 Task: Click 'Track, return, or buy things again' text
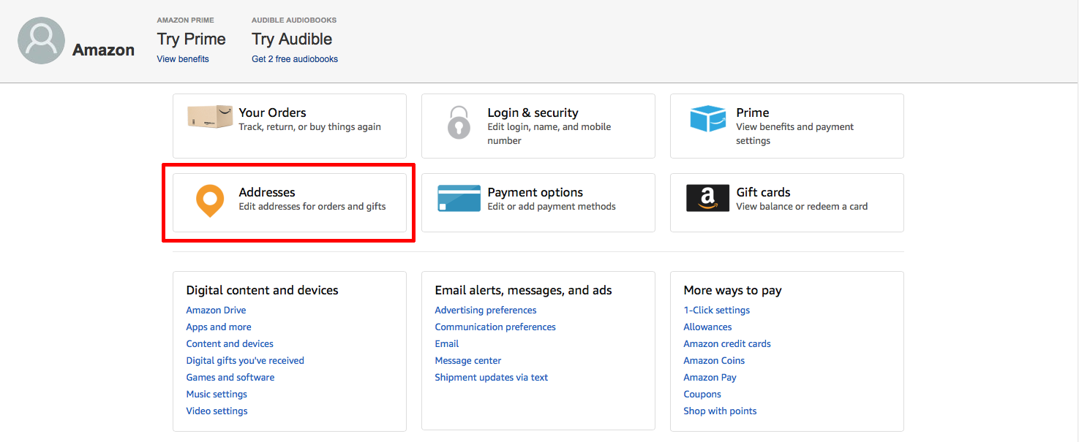pos(309,127)
